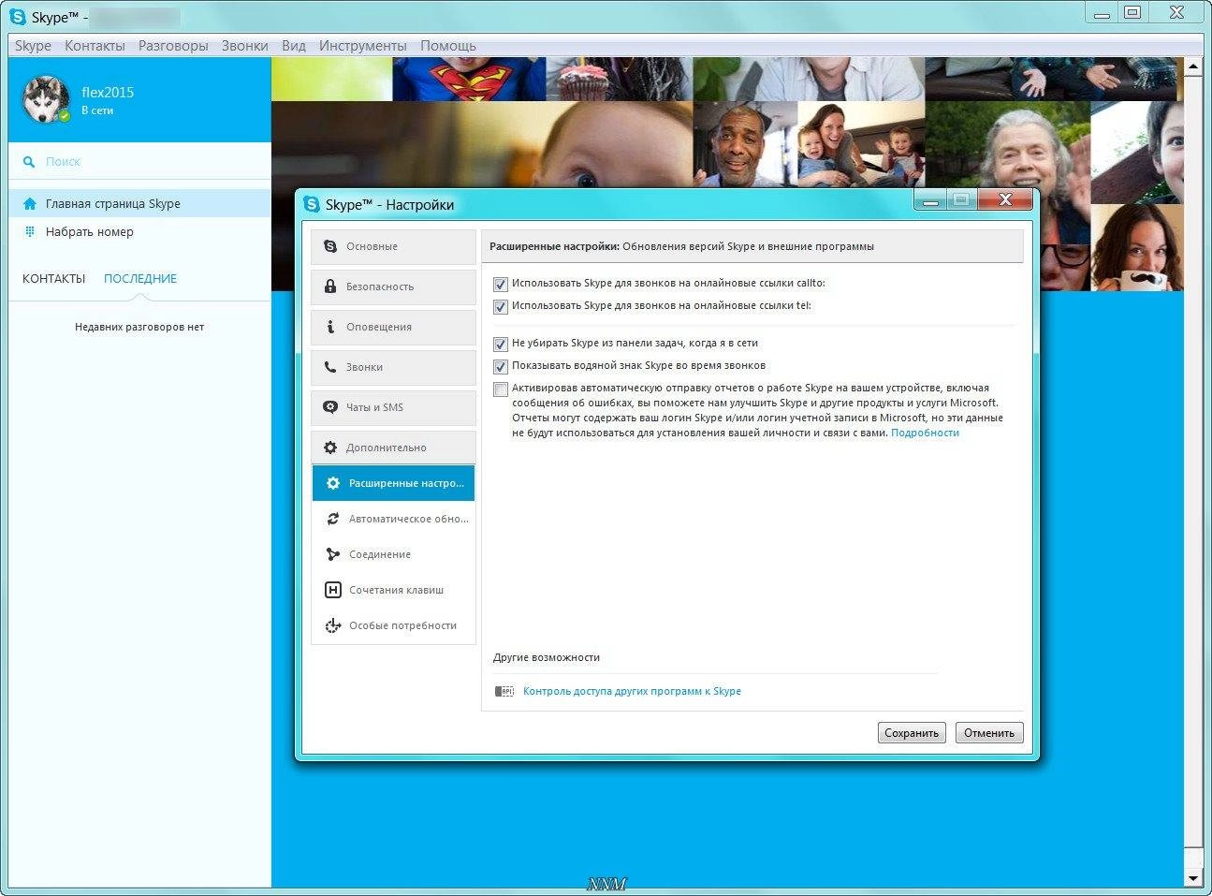Click the info icon on Оповещения

click(x=330, y=327)
